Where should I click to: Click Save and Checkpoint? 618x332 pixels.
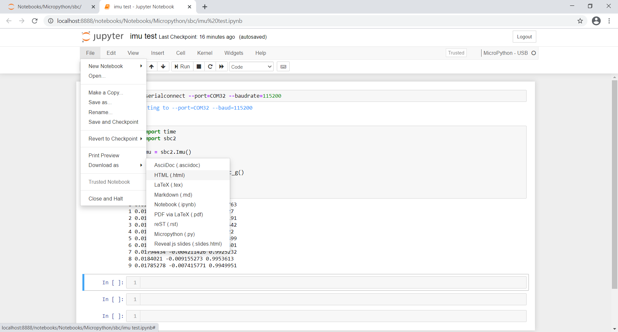click(x=113, y=122)
